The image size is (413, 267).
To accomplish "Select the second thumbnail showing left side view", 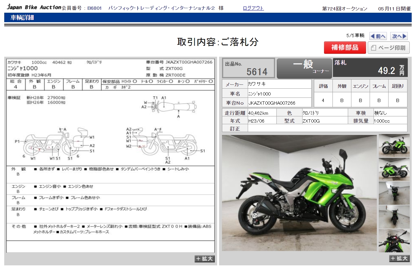I will (x=394, y=169).
